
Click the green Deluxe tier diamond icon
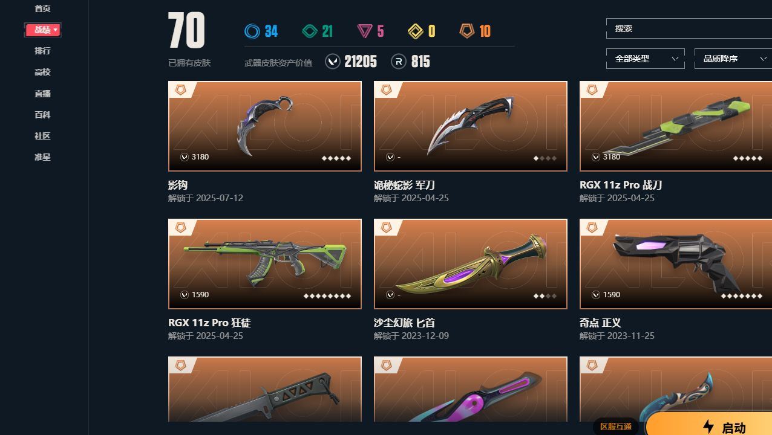click(310, 31)
